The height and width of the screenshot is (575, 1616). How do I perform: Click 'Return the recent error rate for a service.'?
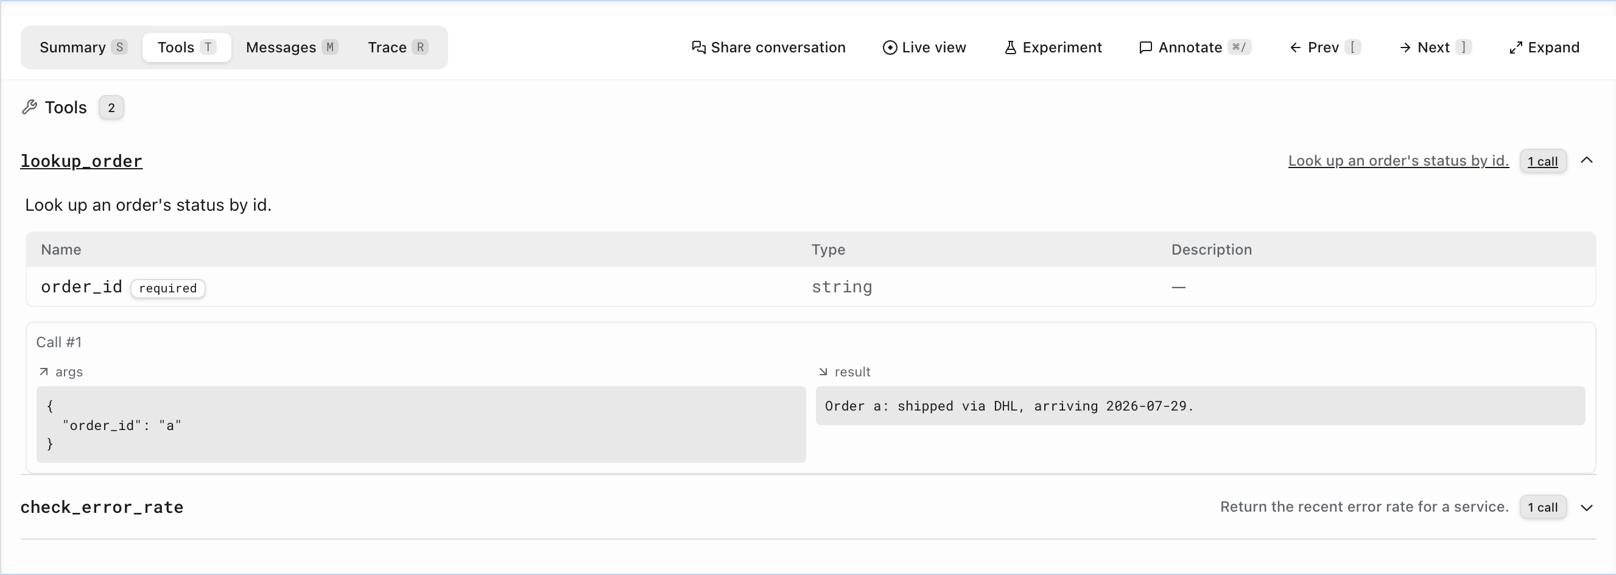[1365, 507]
